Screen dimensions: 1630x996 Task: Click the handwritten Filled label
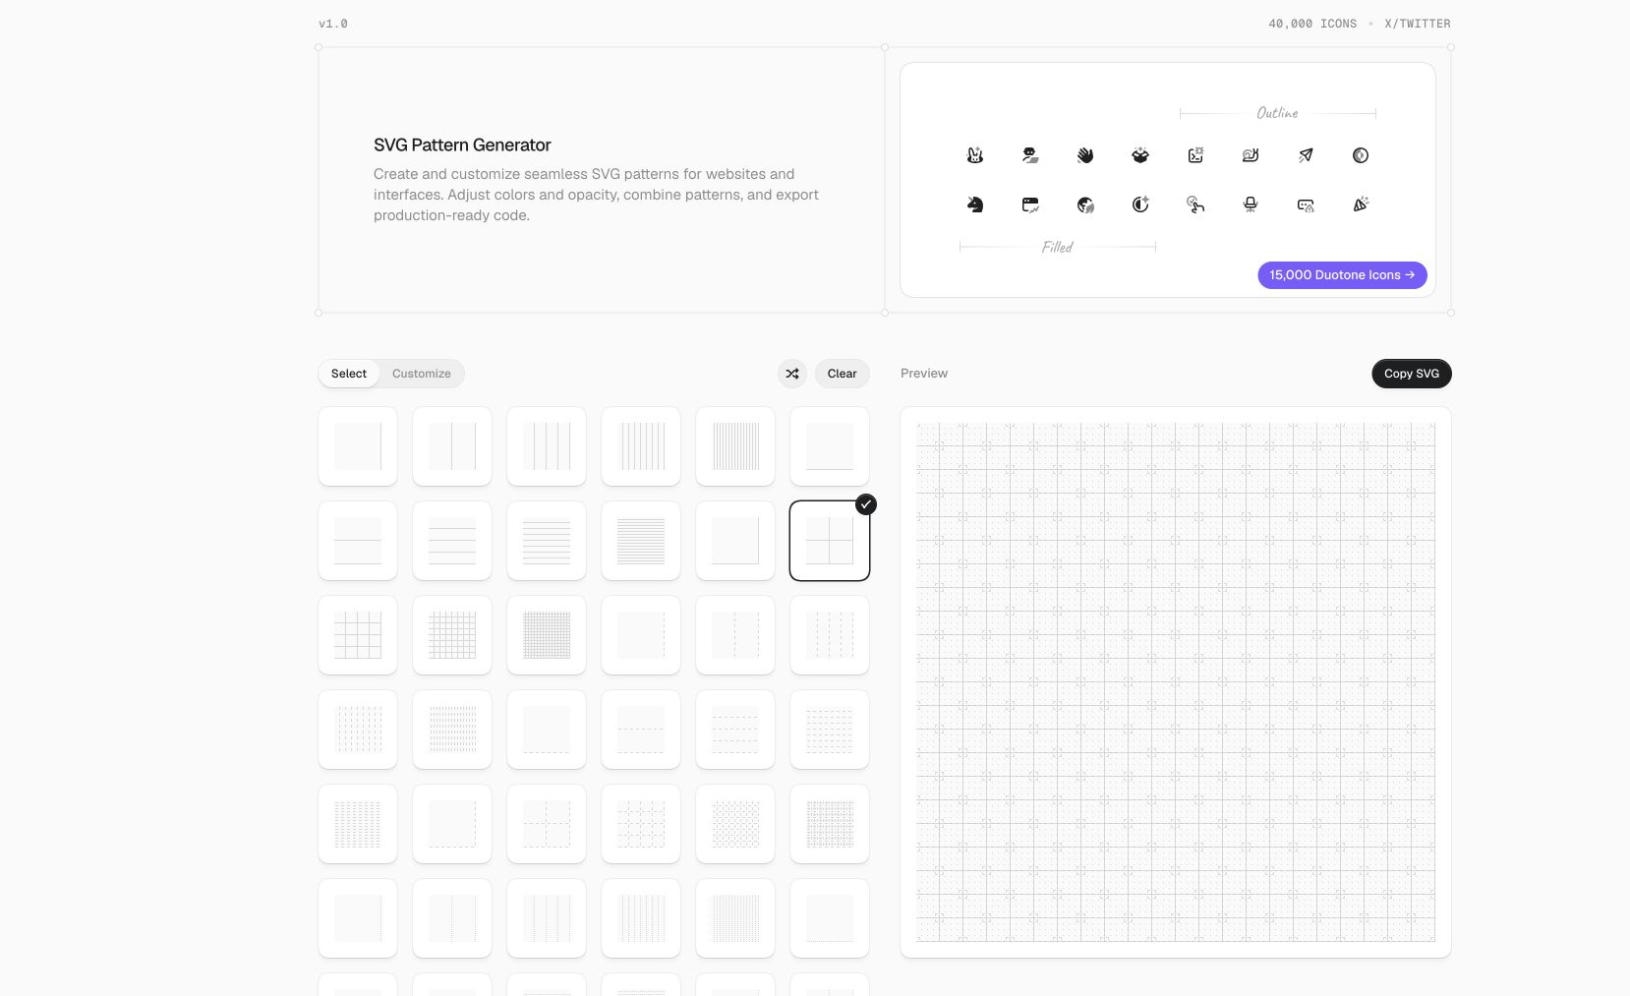tap(1058, 247)
